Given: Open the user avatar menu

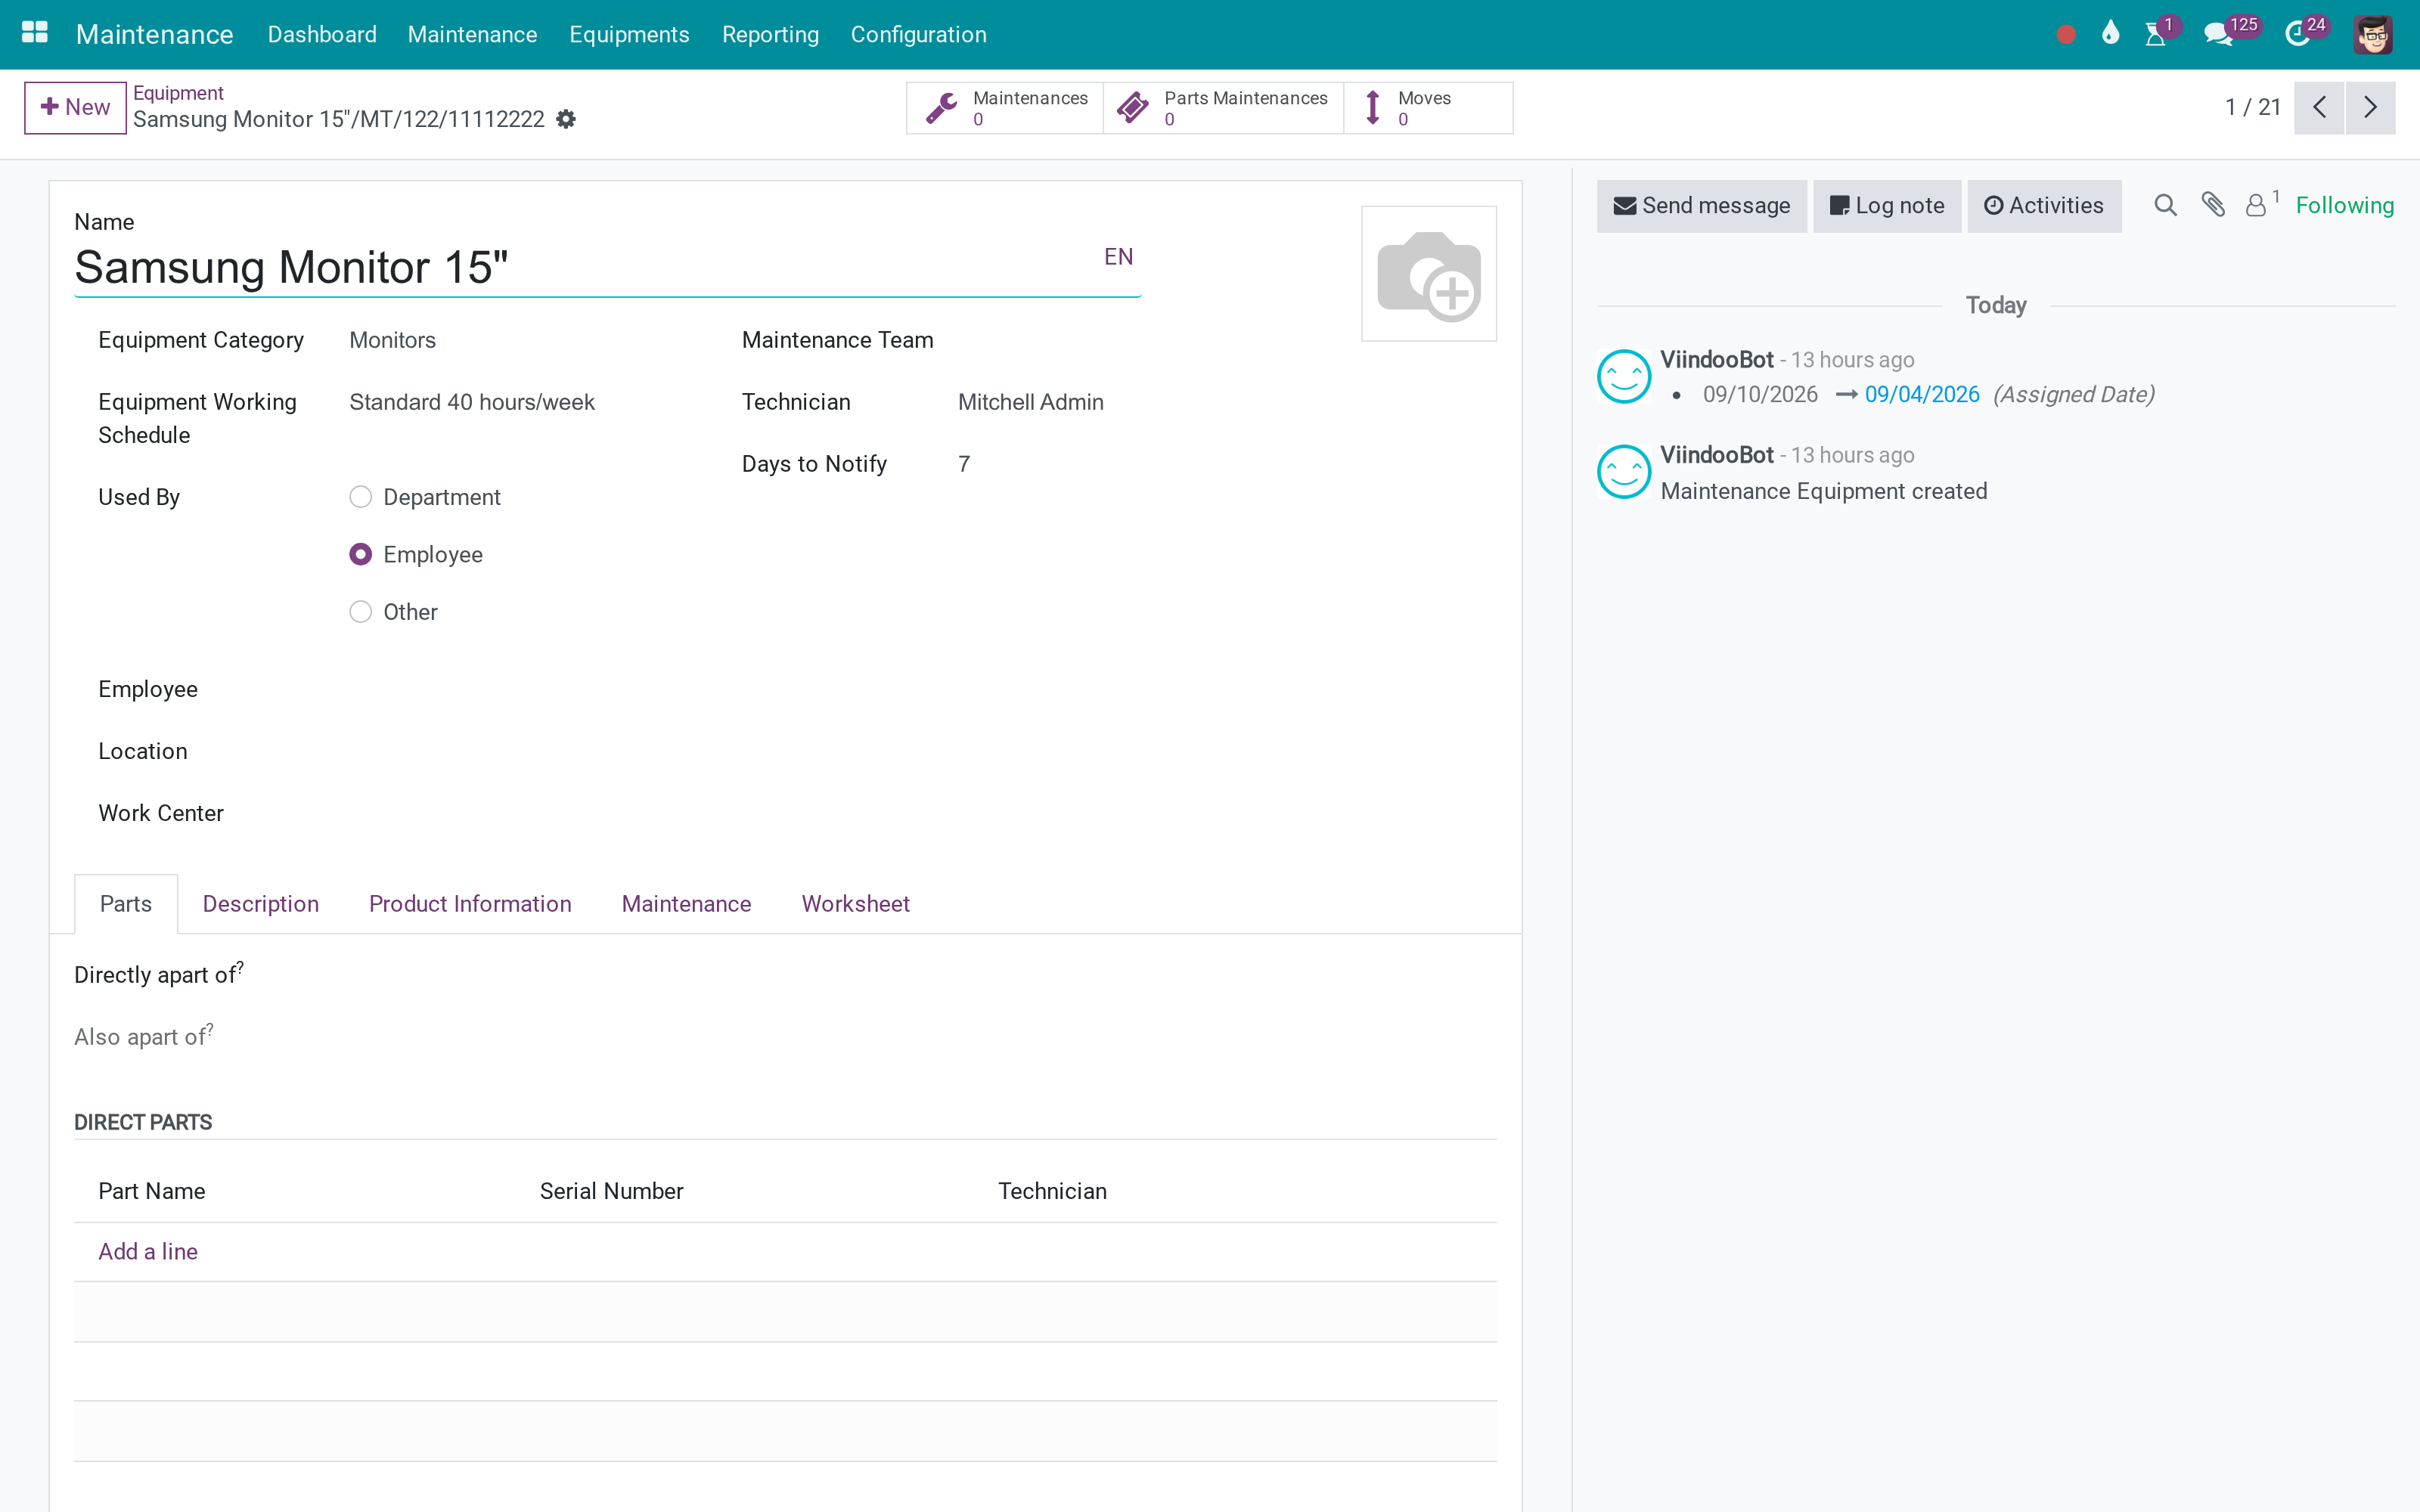Looking at the screenshot, I should coord(2372,35).
